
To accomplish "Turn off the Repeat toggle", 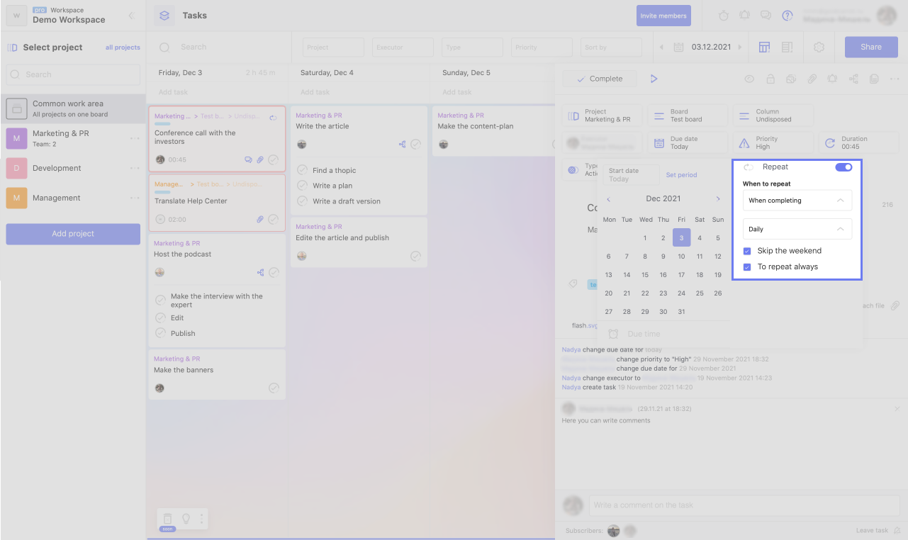I will (x=843, y=167).
